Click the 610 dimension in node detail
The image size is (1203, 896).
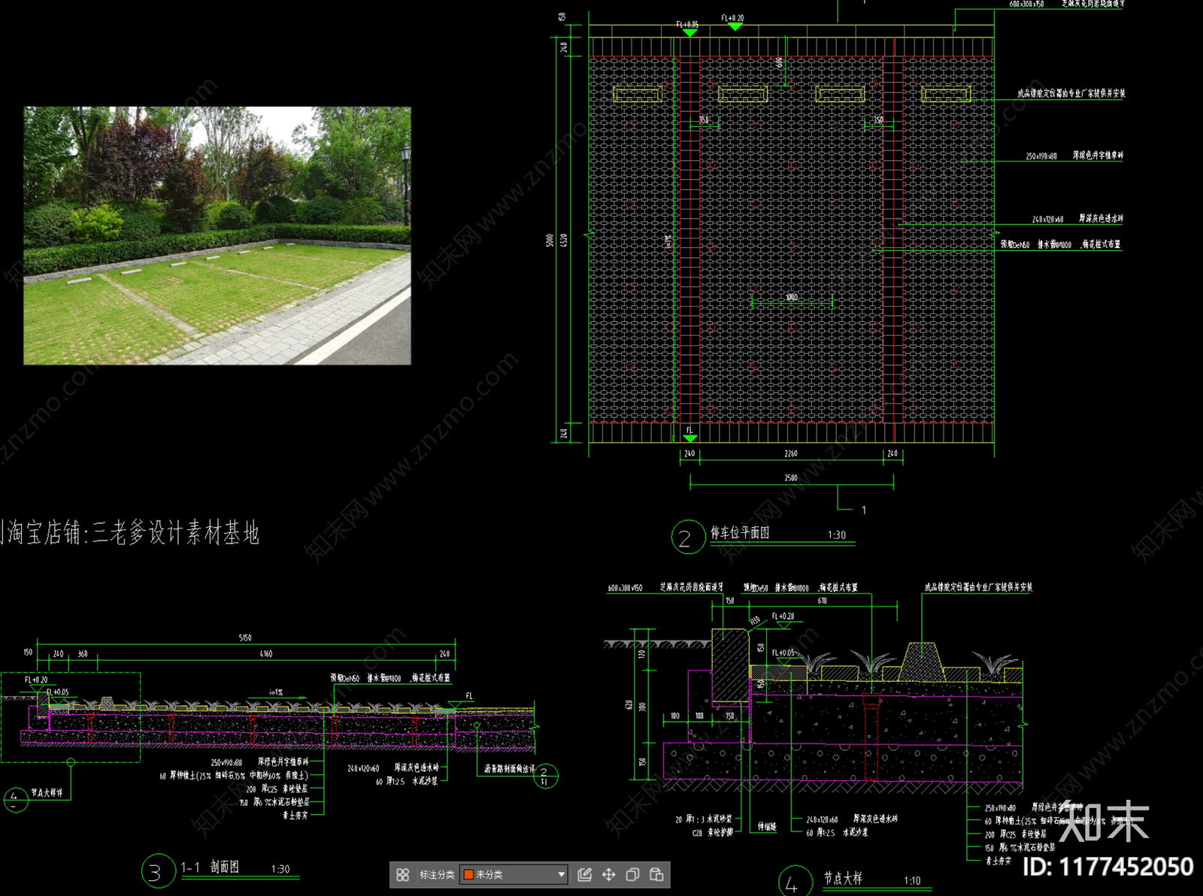pyautogui.click(x=823, y=601)
